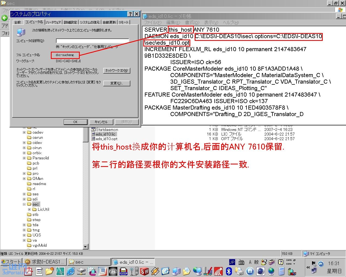Expand the QMan folder node
Viewport: 346px width, 277px height.
pos(24,179)
